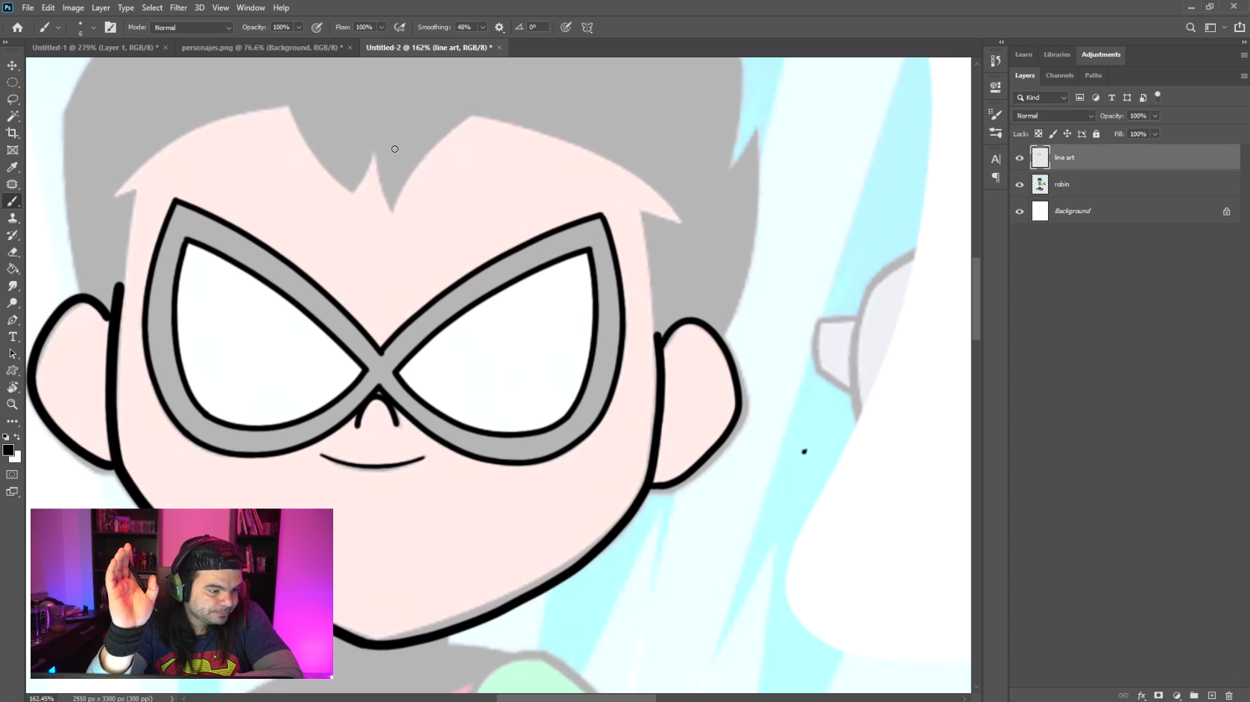This screenshot has height=702, width=1250.
Task: Toggle lock image pixels
Action: pyautogui.click(x=1053, y=134)
